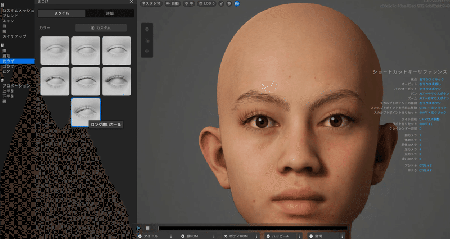Open メイクアップ in the sidebar
The image size is (450, 239).
[14, 36]
